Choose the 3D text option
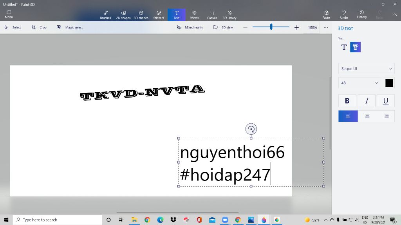Viewport: 401px width, 225px height. point(355,47)
